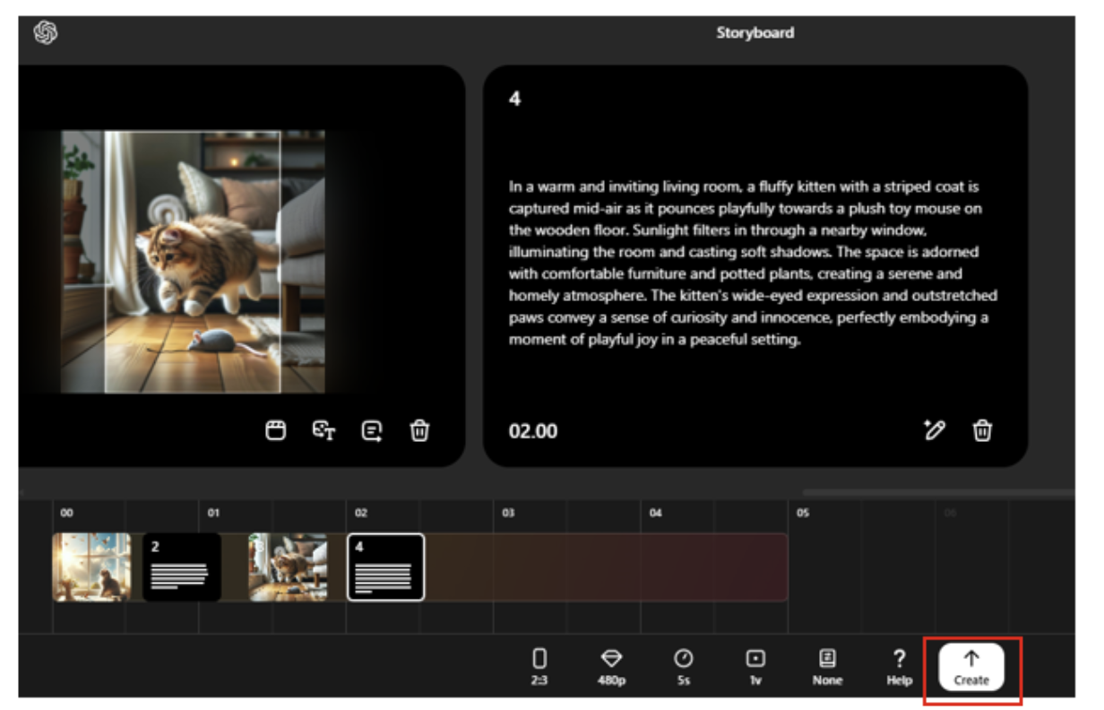Click the kitten description text in card 4
This screenshot has width=1104, height=710.
click(x=753, y=263)
